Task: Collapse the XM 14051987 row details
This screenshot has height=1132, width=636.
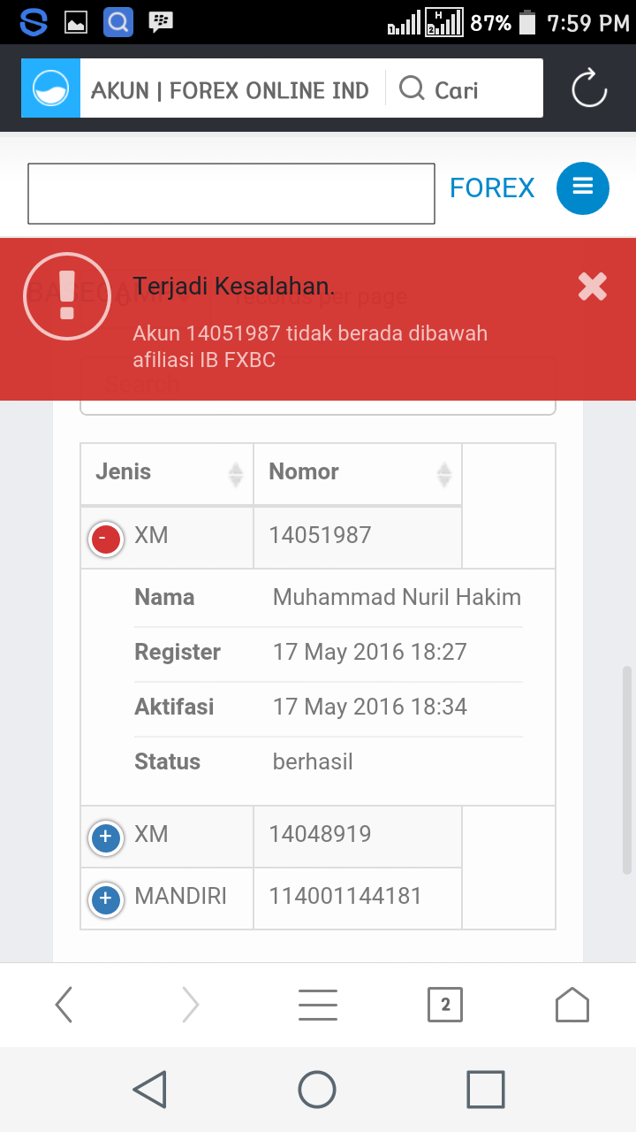Action: click(106, 538)
